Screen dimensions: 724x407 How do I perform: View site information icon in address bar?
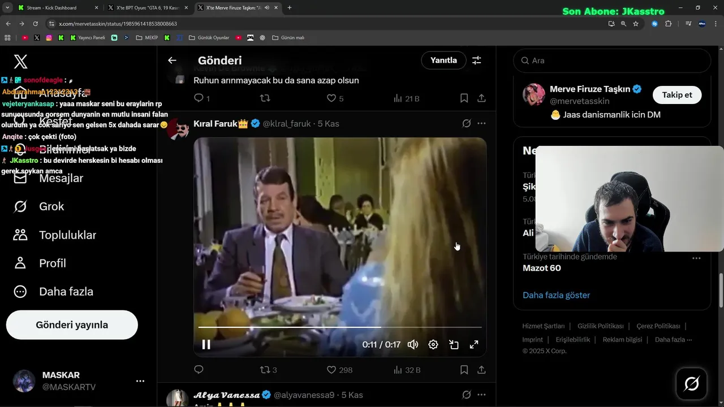click(x=52, y=24)
